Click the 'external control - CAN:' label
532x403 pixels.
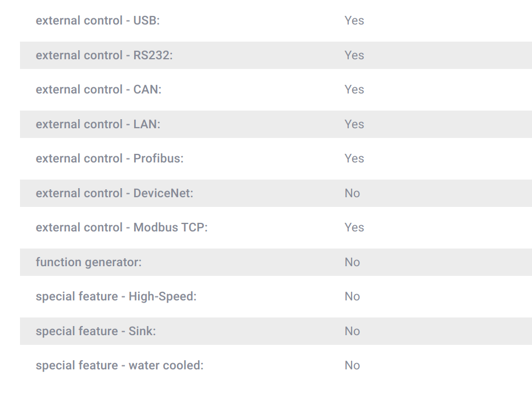tap(99, 89)
